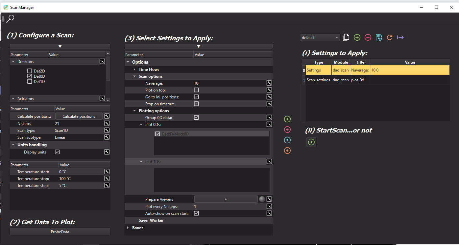Select the Scan_settings row in the table
This screenshot has height=245, width=459.
pos(378,80)
